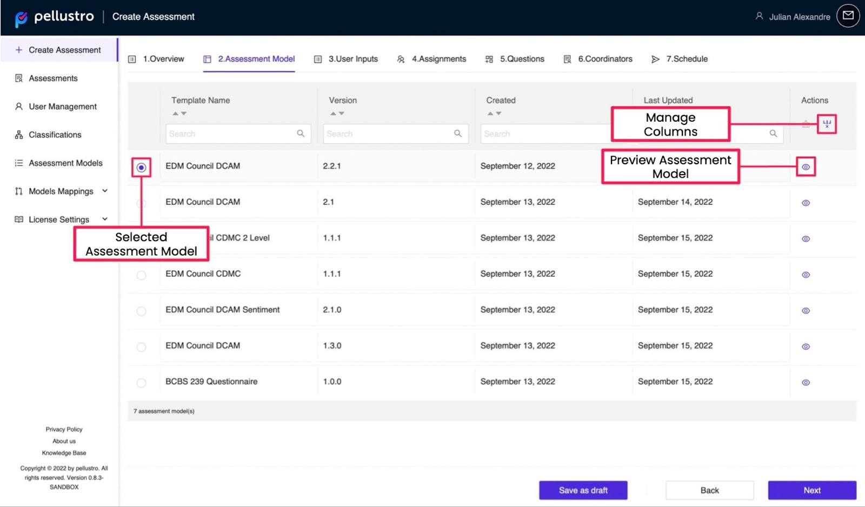This screenshot has width=865, height=507.
Task: Open the 5.Questions tab
Action: coord(515,59)
